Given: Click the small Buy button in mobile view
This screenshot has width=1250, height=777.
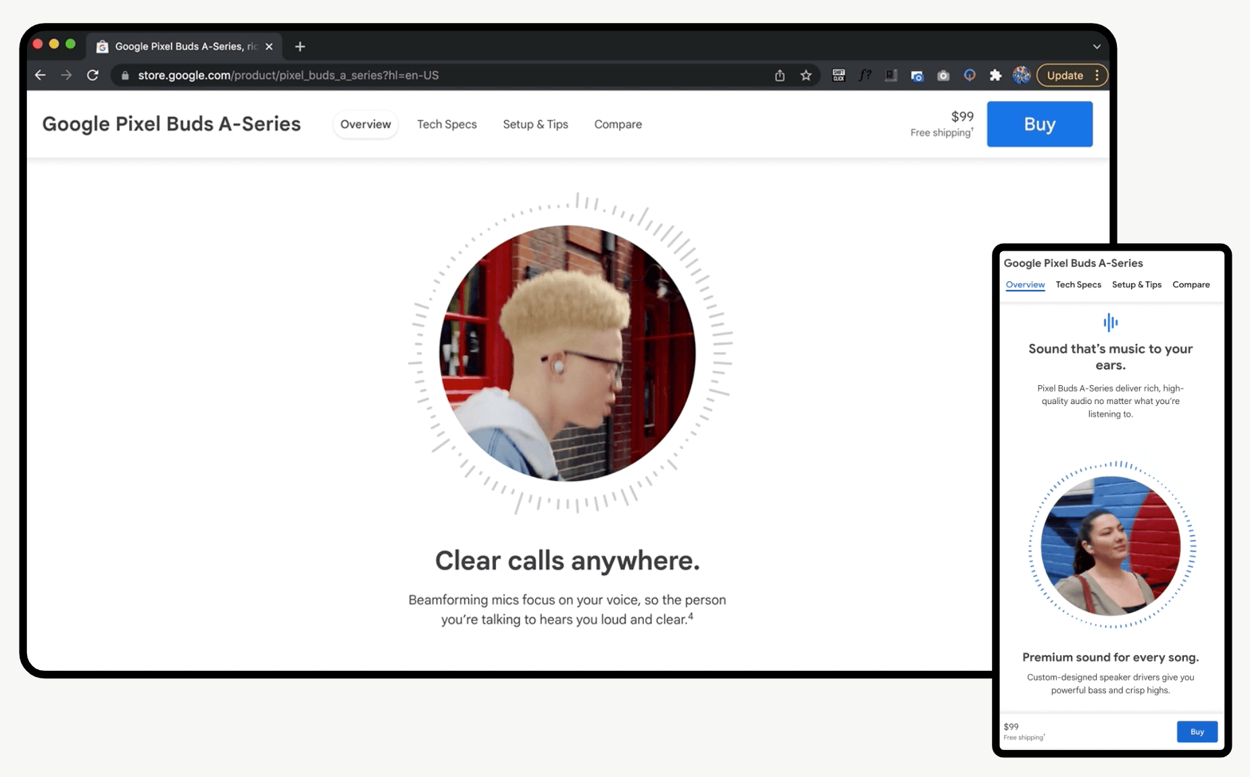Looking at the screenshot, I should (1197, 731).
